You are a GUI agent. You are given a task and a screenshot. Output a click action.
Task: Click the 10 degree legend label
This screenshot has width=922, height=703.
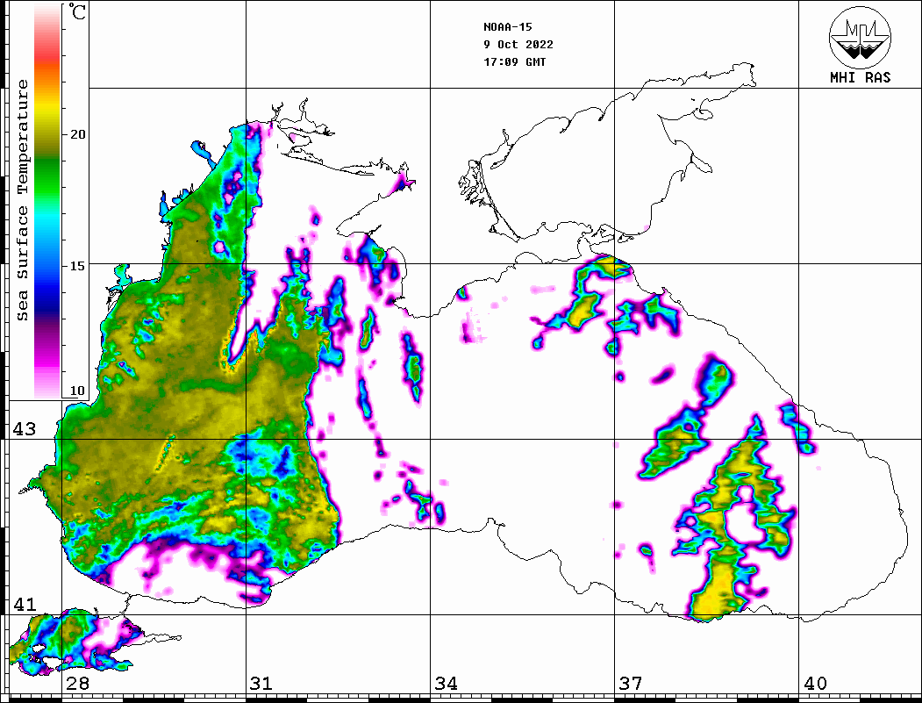(x=77, y=391)
